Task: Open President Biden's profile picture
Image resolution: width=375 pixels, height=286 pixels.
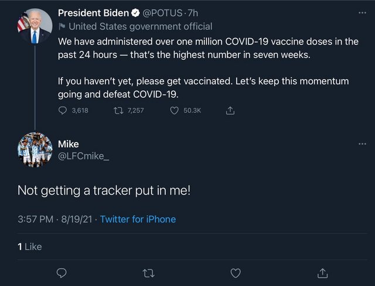Action: [x=35, y=26]
